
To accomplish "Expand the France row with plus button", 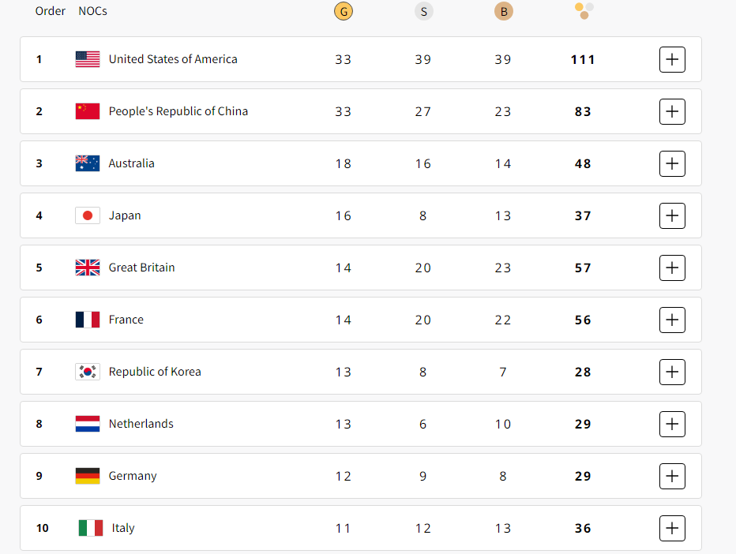I will (672, 320).
